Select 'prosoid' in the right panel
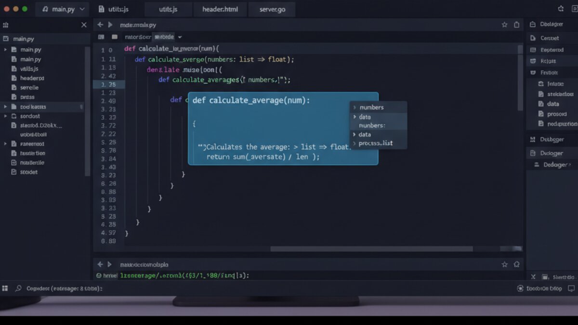578x325 pixels. [x=557, y=114]
